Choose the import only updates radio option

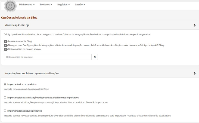coord(5,97)
